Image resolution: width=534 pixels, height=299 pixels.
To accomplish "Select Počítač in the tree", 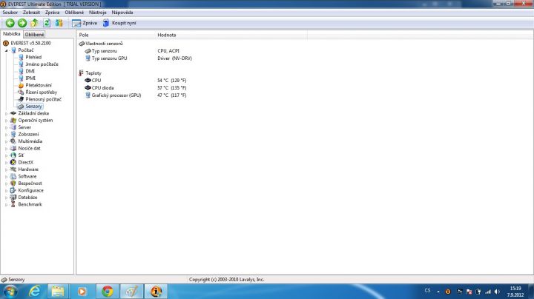I will pos(26,50).
